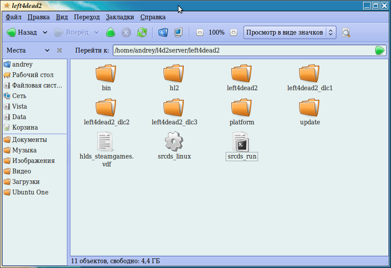Zoom in with the plus icon
The width and height of the screenshot is (391, 268).
point(234,32)
